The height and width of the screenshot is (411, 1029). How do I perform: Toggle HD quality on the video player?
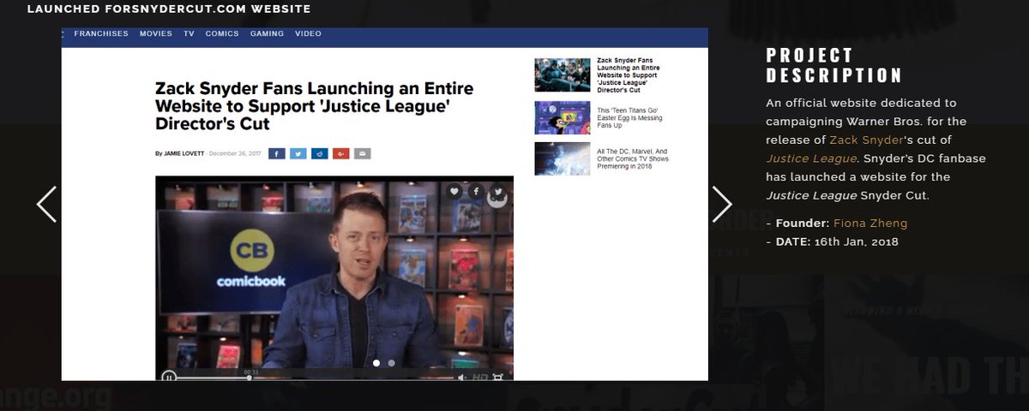pyautogui.click(x=480, y=377)
